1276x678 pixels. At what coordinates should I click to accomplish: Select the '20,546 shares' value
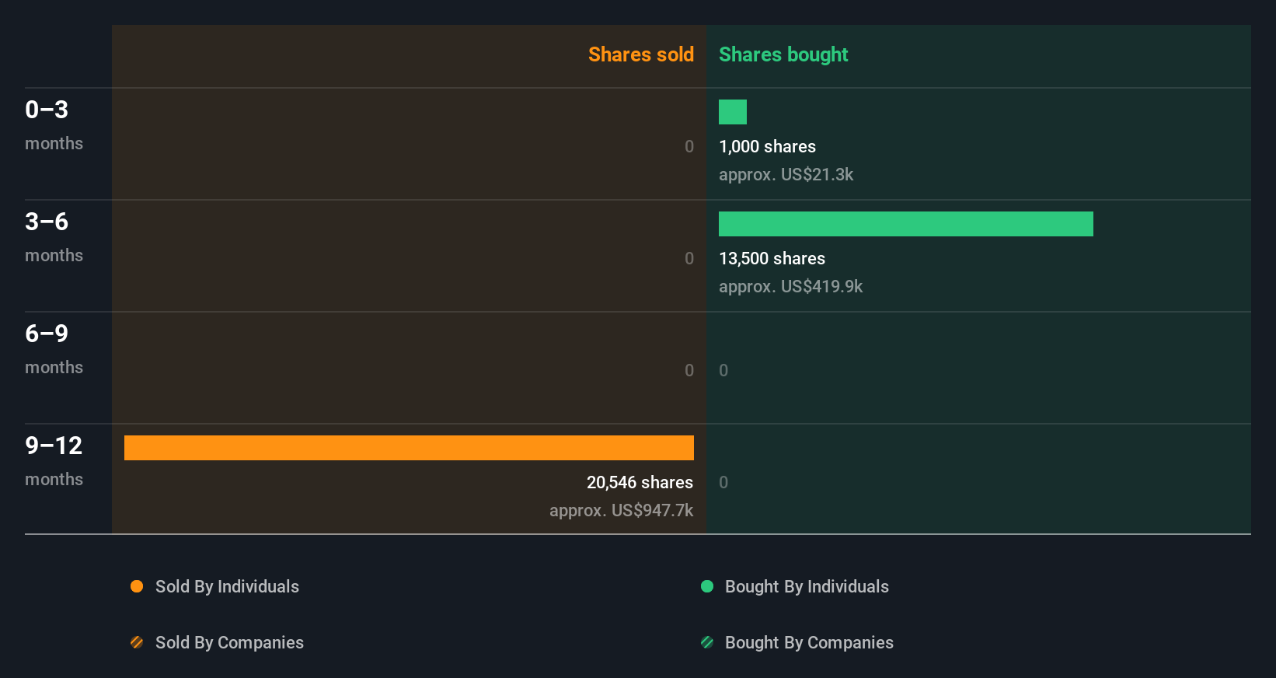click(640, 482)
